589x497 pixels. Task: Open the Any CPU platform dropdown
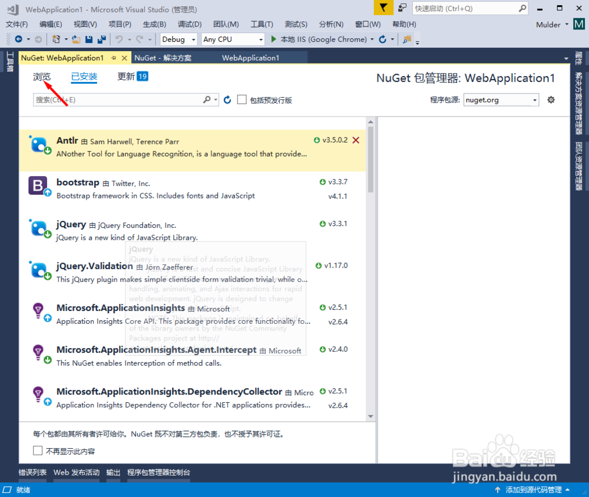point(233,39)
